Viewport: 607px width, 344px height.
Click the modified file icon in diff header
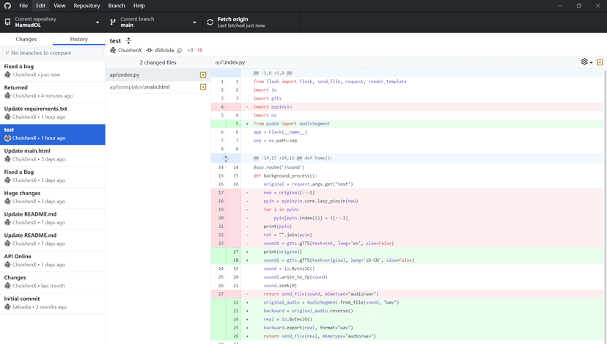pyautogui.click(x=600, y=62)
